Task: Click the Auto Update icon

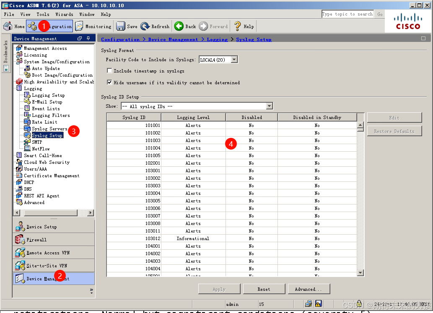Action: point(27,68)
